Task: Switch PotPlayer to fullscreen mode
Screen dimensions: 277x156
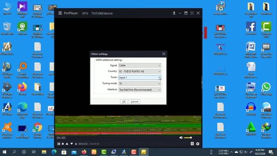Action: pos(192,13)
